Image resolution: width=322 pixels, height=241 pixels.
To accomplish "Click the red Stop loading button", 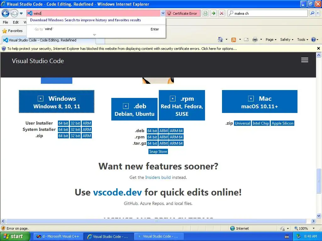I will click(x=222, y=13).
